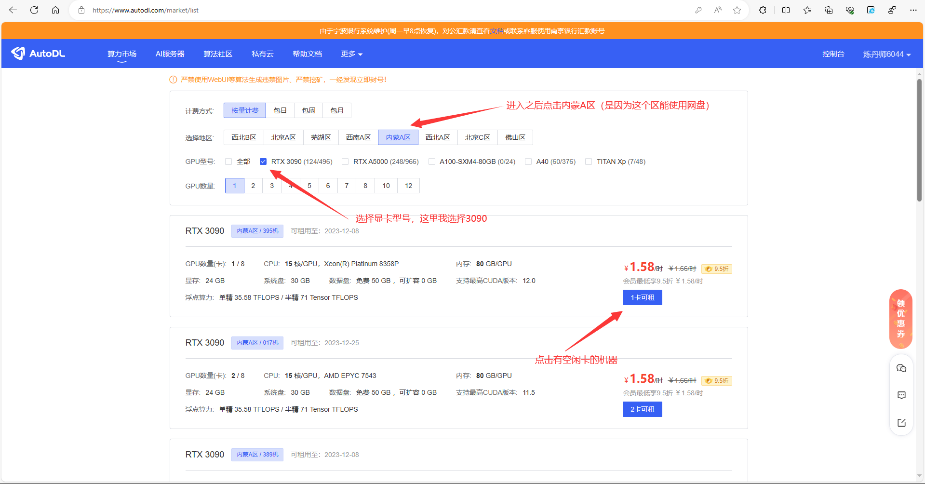925x484 pixels.
Task: Open the 炼丹师6044 account dropdown
Action: (x=887, y=54)
